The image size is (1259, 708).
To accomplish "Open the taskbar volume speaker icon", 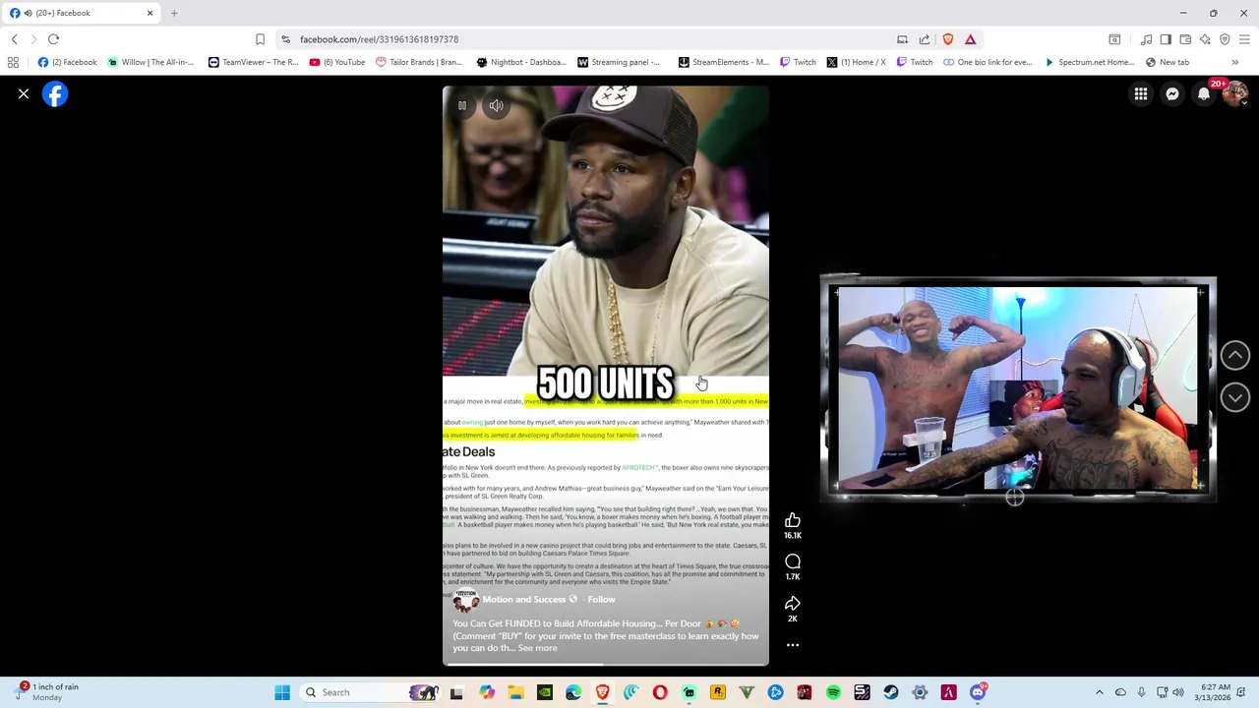I will click(1178, 692).
